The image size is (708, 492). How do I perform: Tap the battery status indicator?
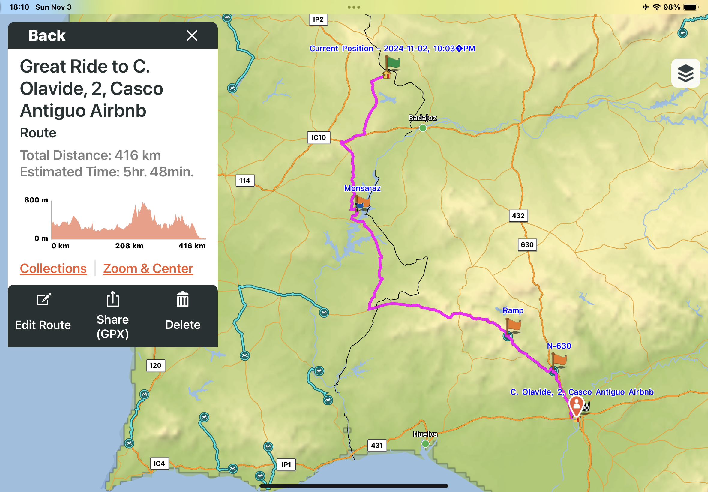coord(690,7)
